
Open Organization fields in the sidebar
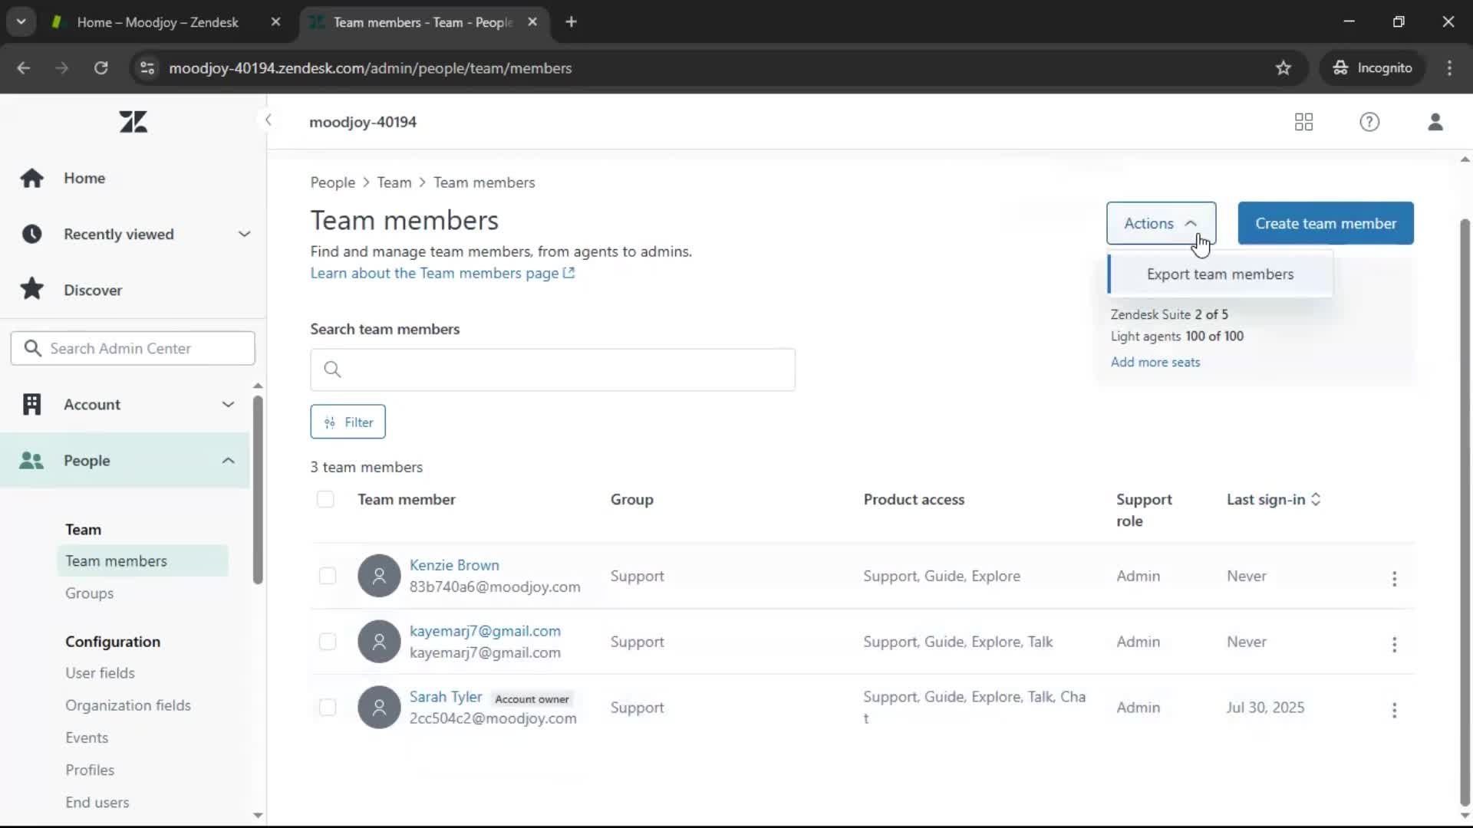[x=128, y=705]
